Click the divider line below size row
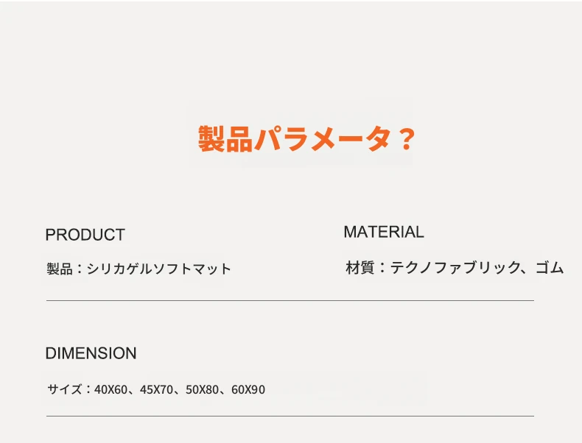This screenshot has height=443, width=582. [290, 416]
